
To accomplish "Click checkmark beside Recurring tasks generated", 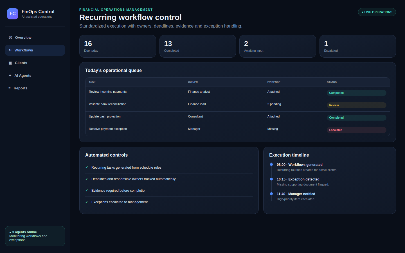I will 87,168.
